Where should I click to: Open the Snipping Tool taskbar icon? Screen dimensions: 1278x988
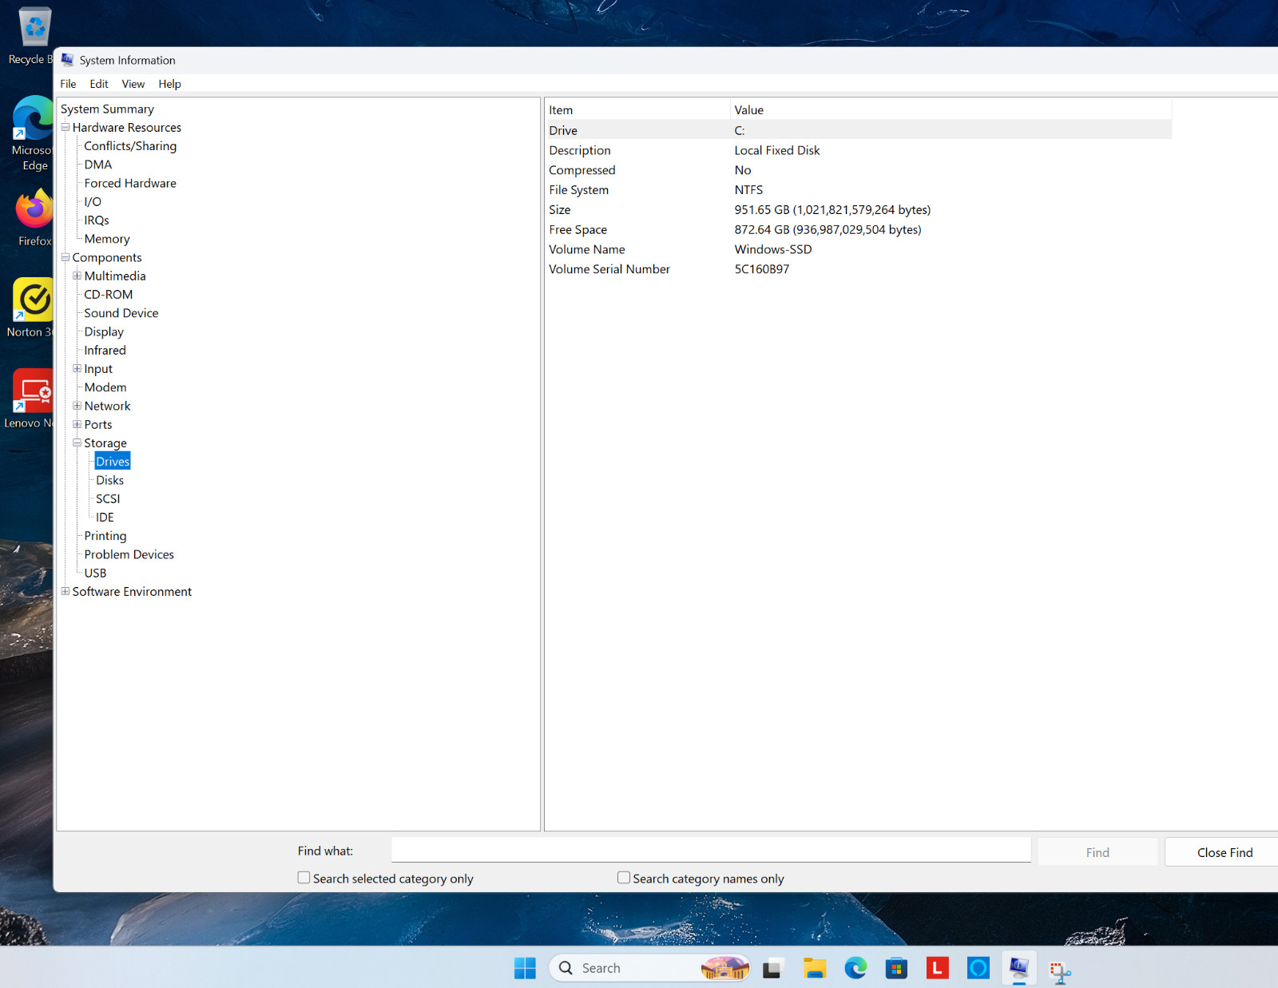point(1060,970)
